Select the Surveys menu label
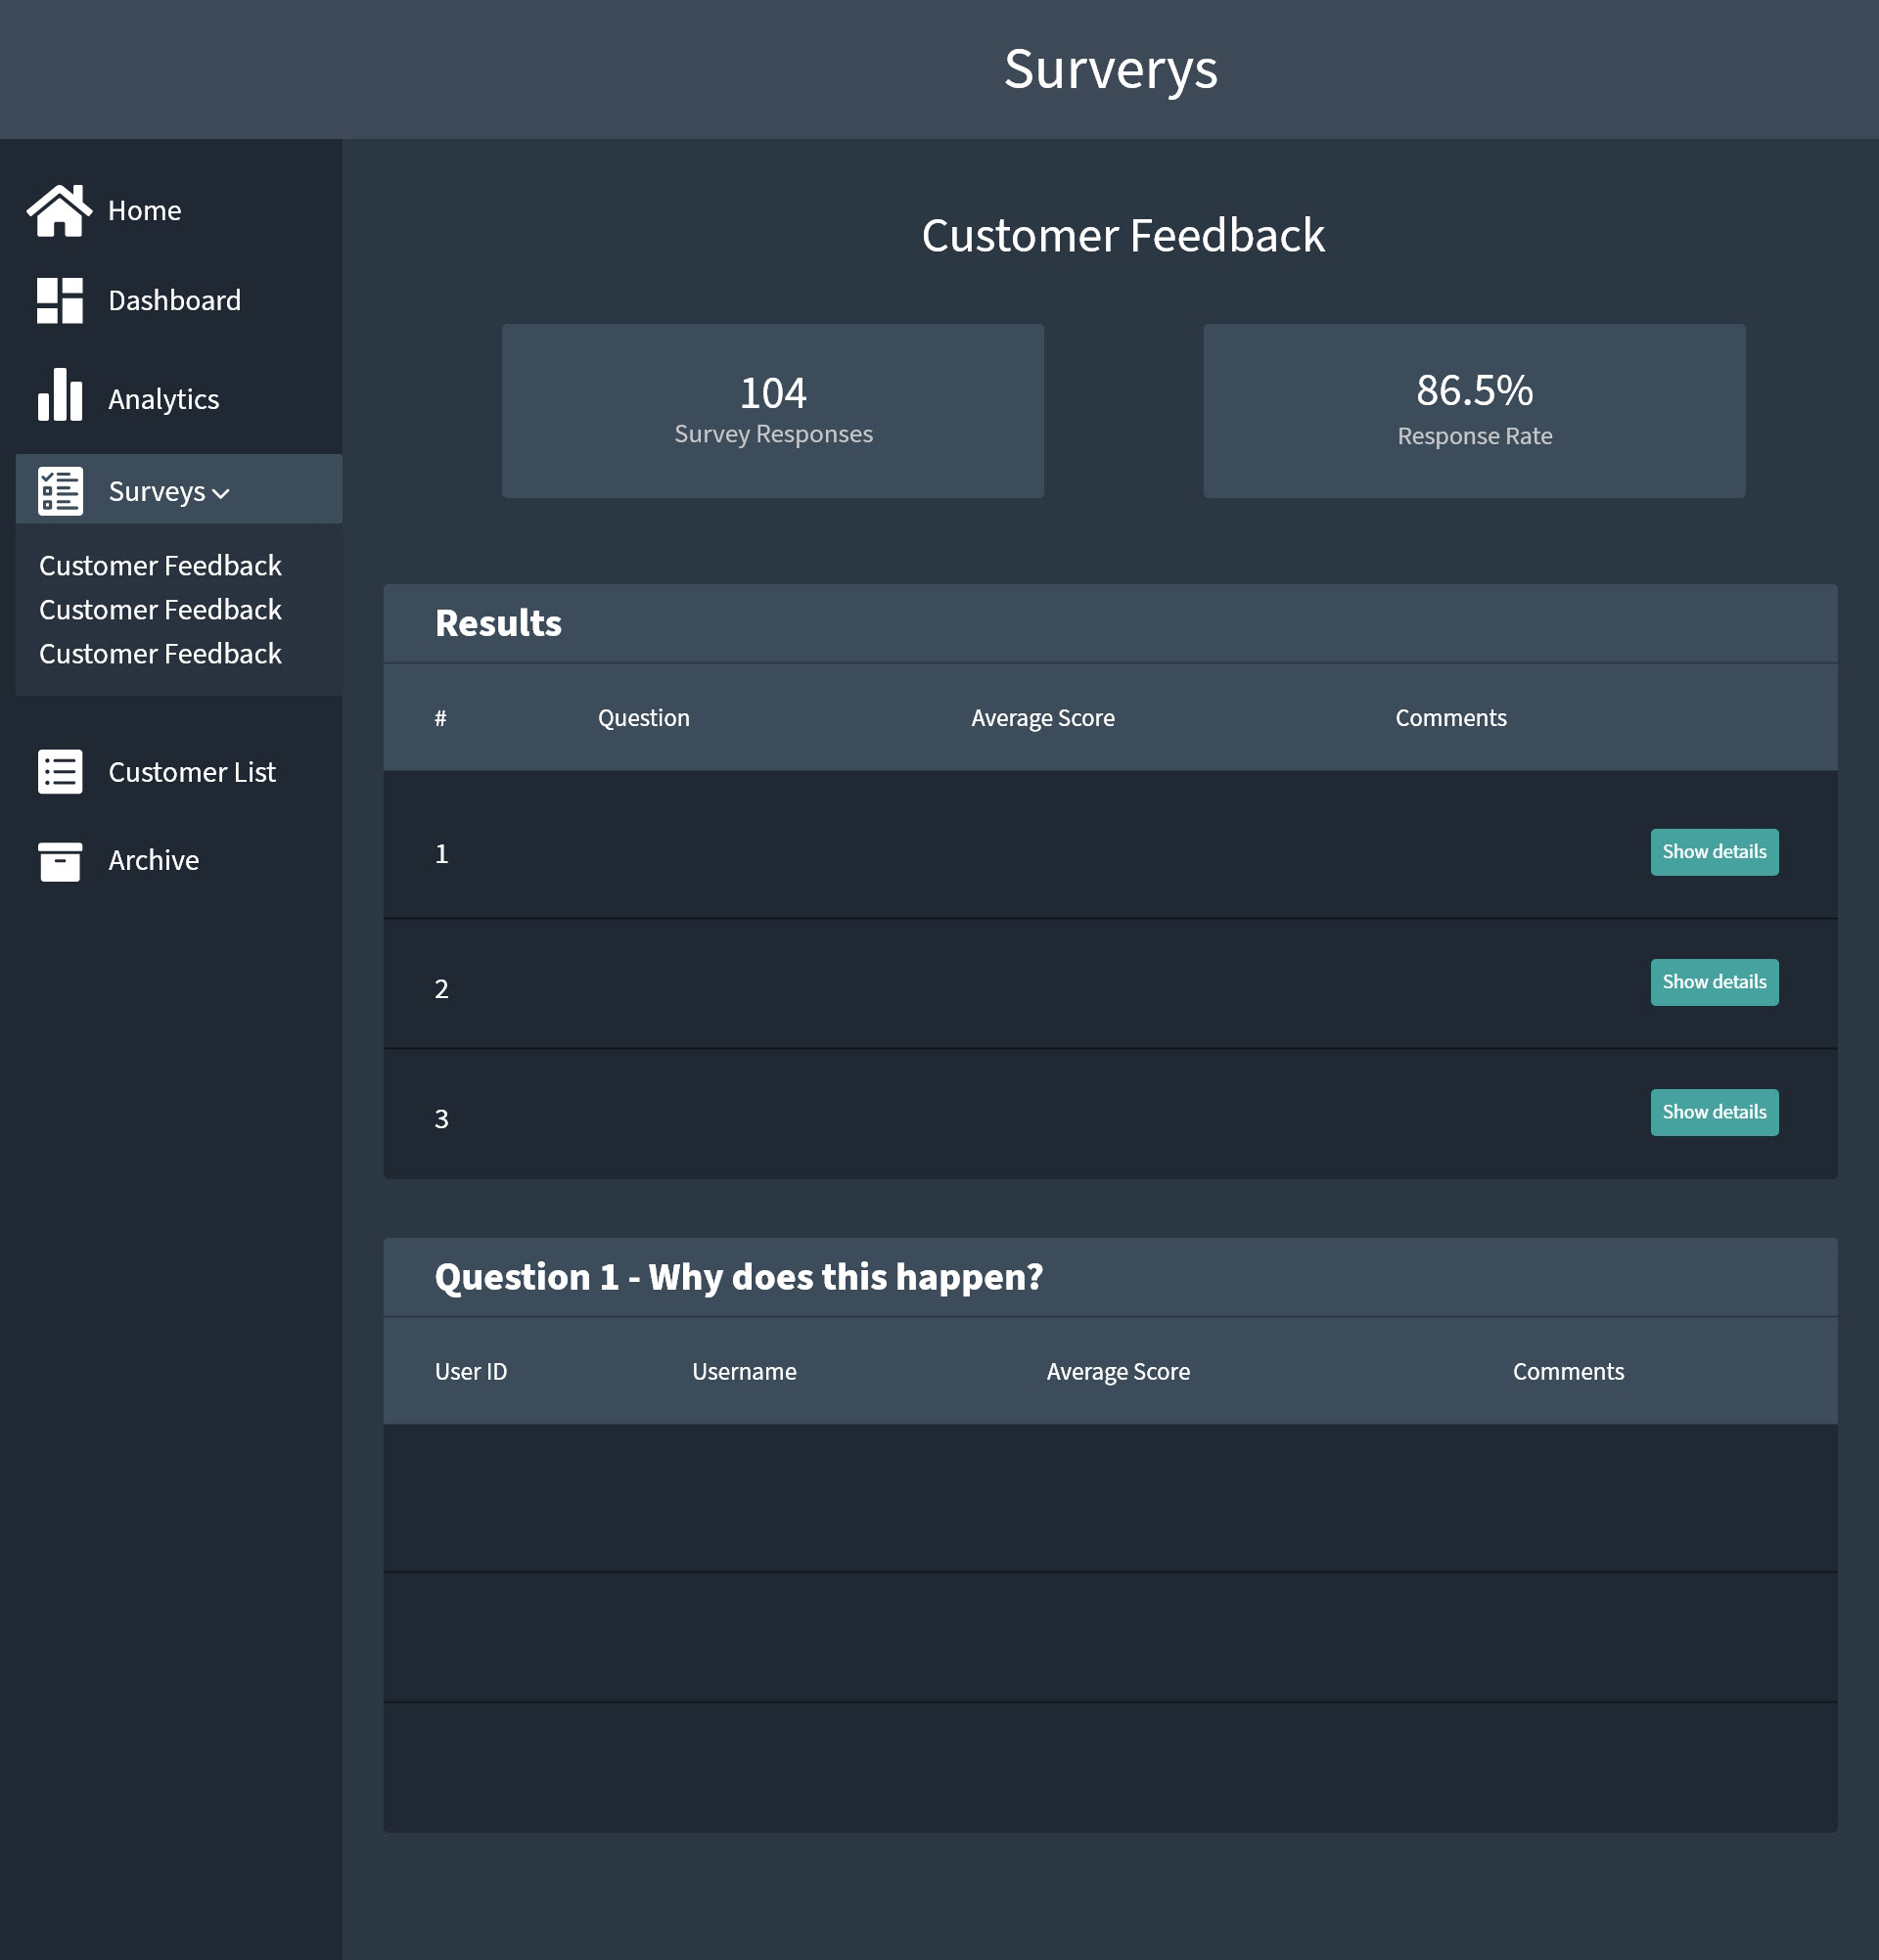Screen dimensions: 1879x1960 coord(157,492)
